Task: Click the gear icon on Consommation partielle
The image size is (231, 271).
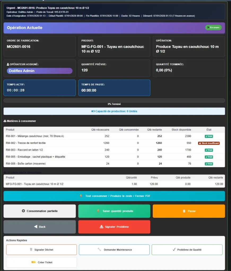Action: pos(23,211)
